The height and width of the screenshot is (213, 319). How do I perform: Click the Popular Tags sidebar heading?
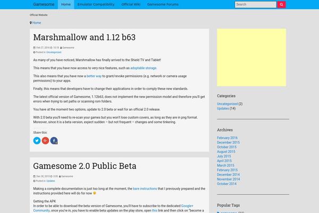click(x=228, y=205)
